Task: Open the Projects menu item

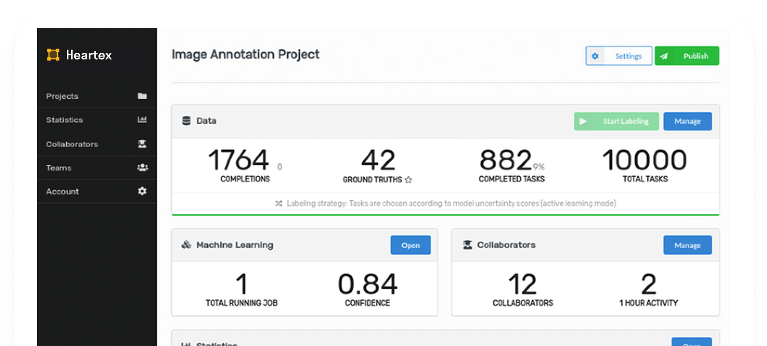Action: click(x=63, y=96)
